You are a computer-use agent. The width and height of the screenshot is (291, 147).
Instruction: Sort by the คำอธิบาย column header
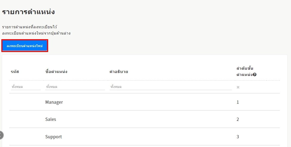pyautogui.click(x=119, y=72)
